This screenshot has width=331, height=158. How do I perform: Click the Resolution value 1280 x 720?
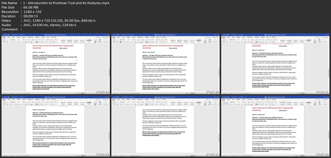click(x=32, y=12)
